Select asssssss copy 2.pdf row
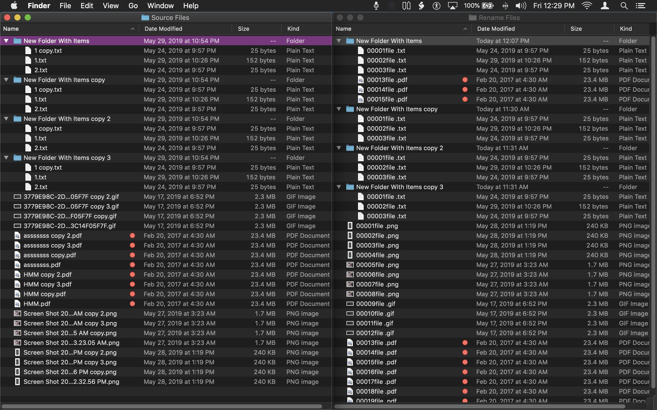Screen dimensions: 657x410 coord(166,236)
